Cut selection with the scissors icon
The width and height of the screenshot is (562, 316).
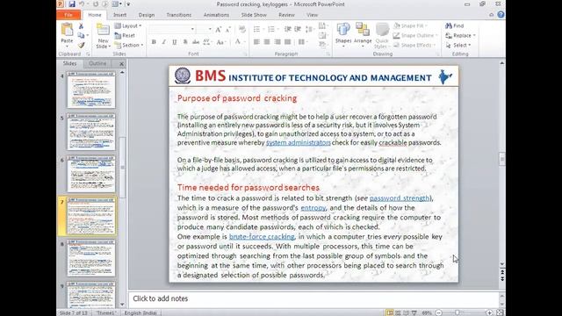(x=81, y=26)
